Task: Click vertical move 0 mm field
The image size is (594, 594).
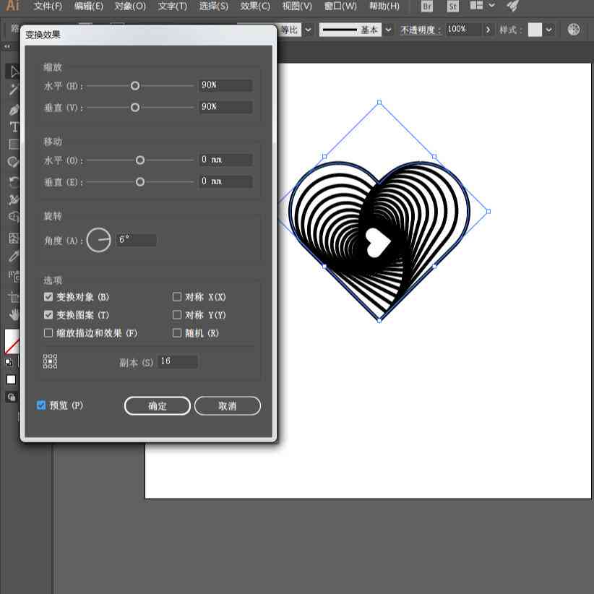Action: [x=225, y=181]
